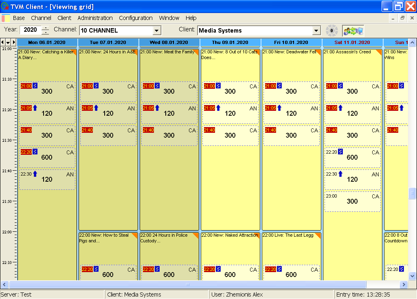Click blue up-arrow icon in Monday 21:05 block
The width and height of the screenshot is (417, 299).
click(x=35, y=108)
